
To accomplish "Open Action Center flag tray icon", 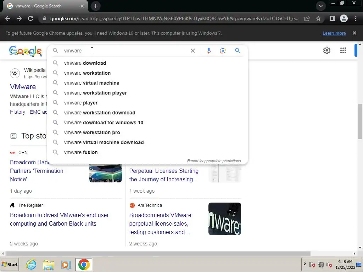I will (x=312, y=264).
